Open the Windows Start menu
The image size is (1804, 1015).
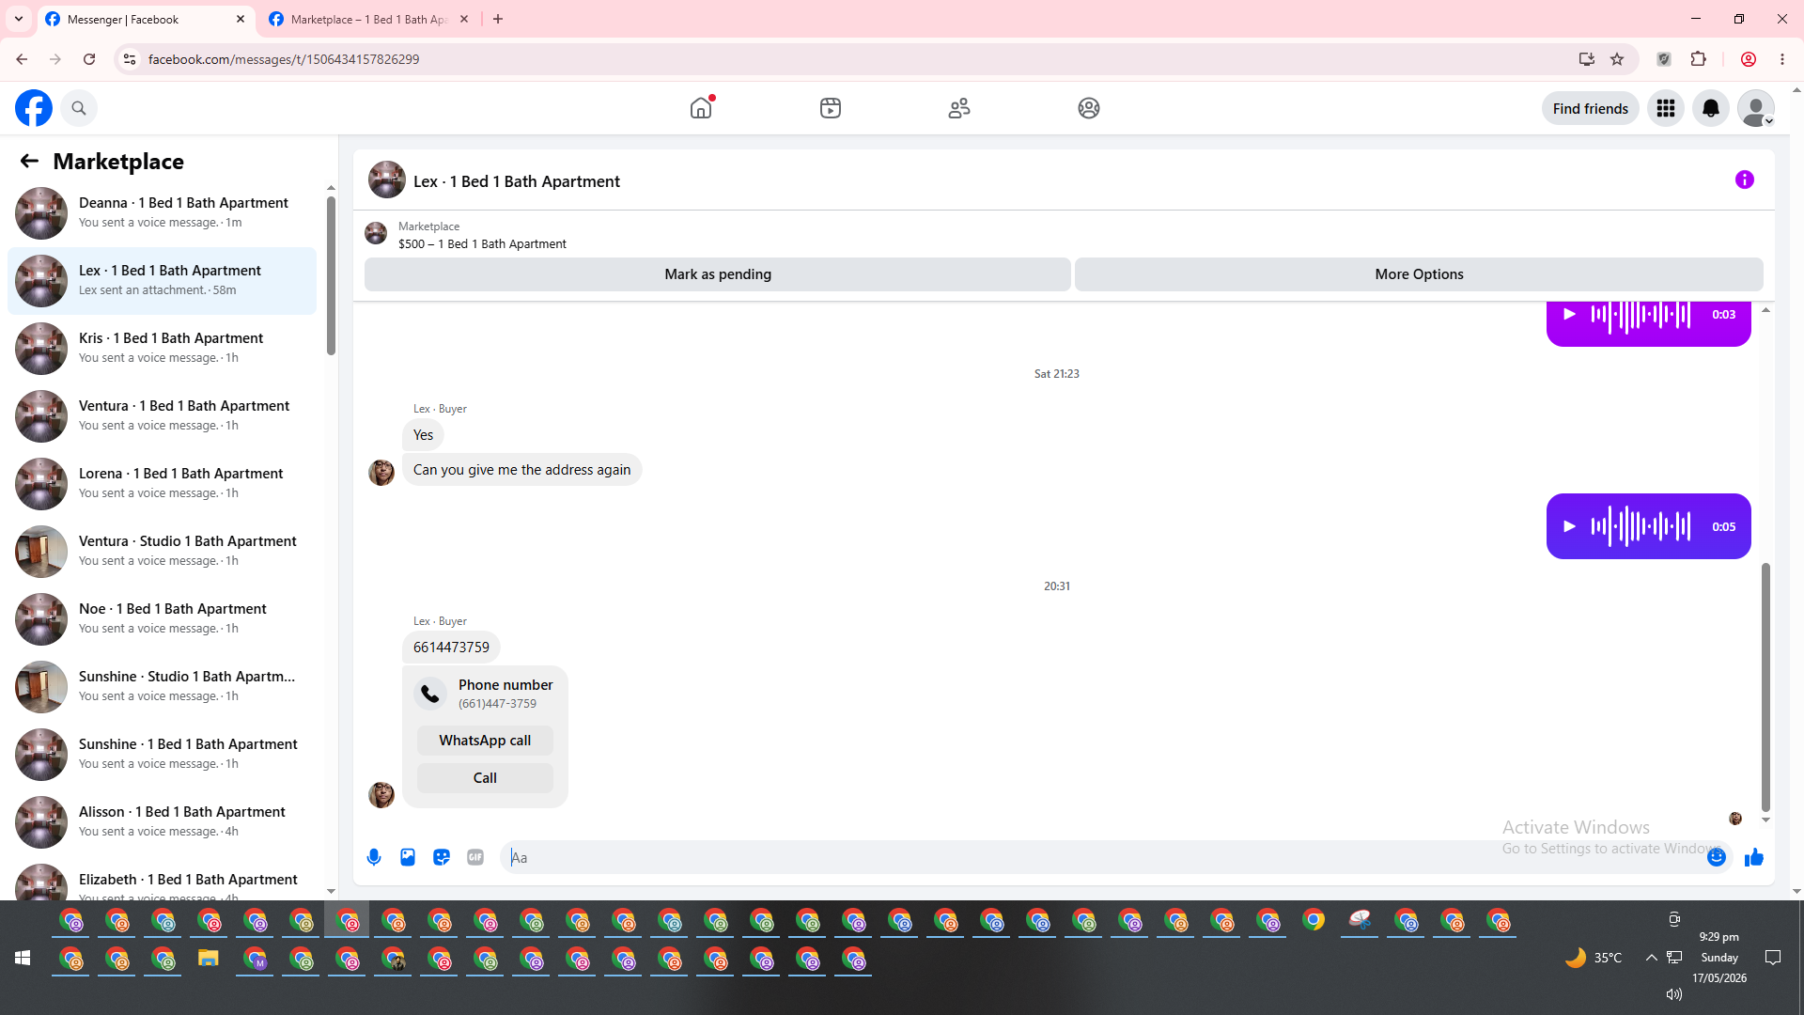23,958
